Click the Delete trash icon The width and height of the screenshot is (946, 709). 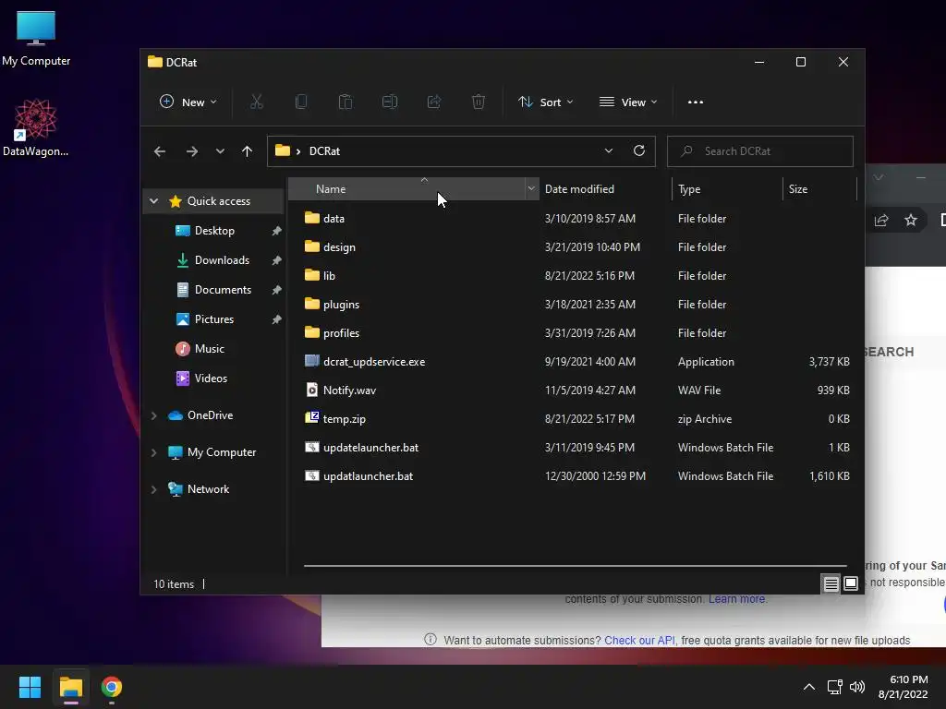[479, 102]
